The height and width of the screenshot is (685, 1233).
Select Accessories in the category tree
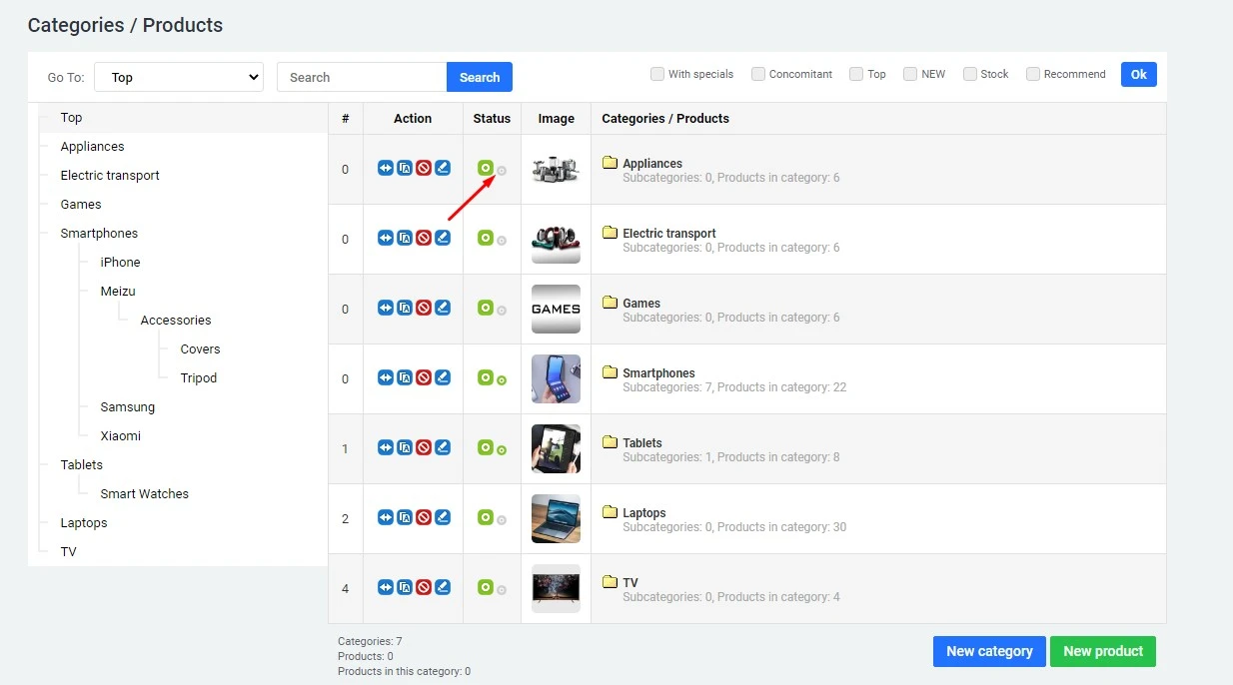coord(176,320)
